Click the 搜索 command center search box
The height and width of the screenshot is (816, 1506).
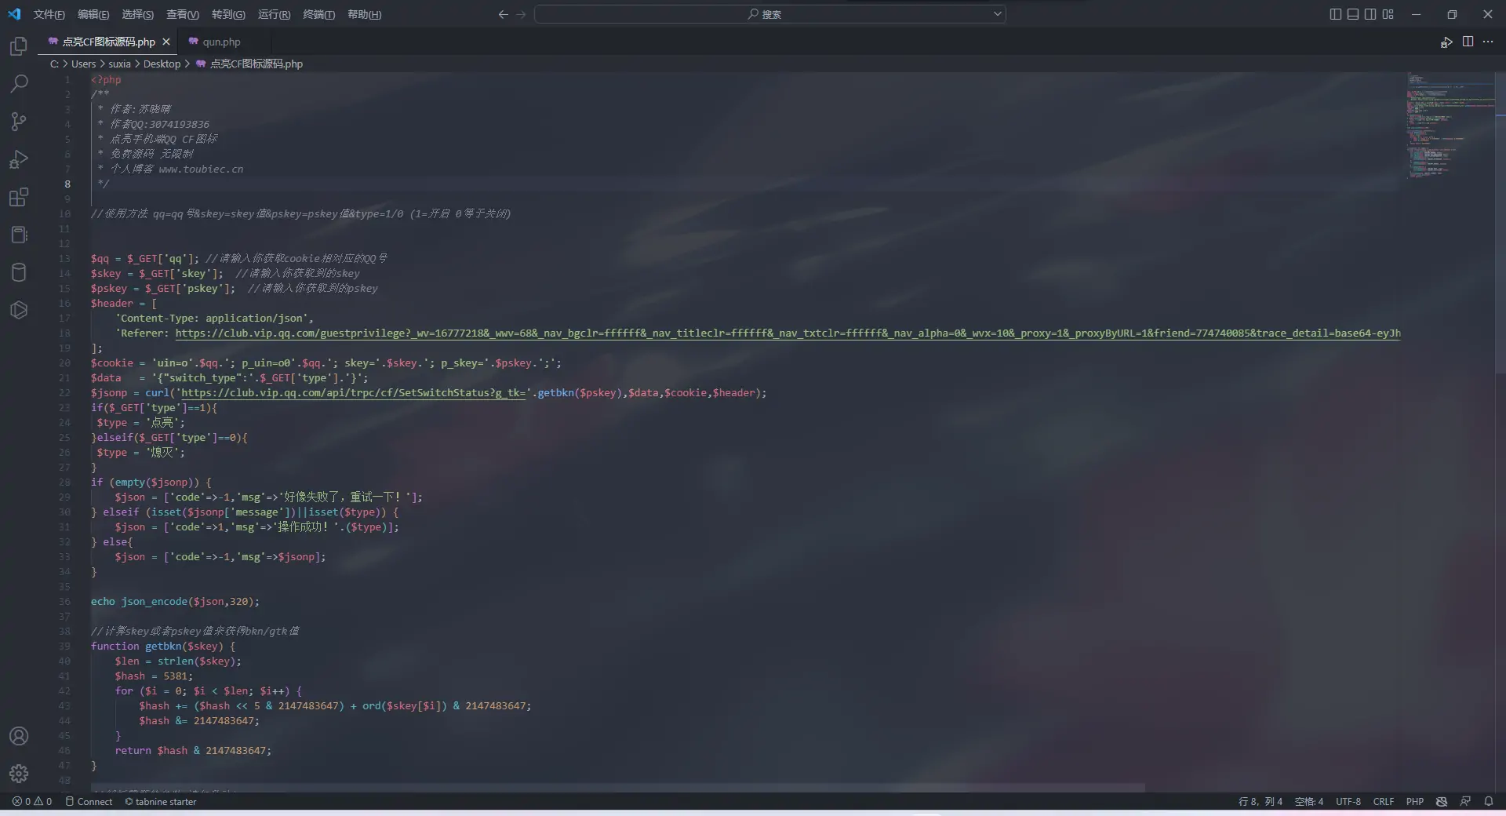coord(769,14)
